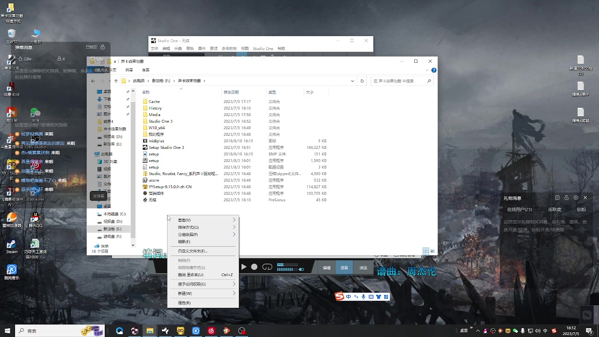
Task: Open Studio One 混音 view button
Action: tap(344, 268)
